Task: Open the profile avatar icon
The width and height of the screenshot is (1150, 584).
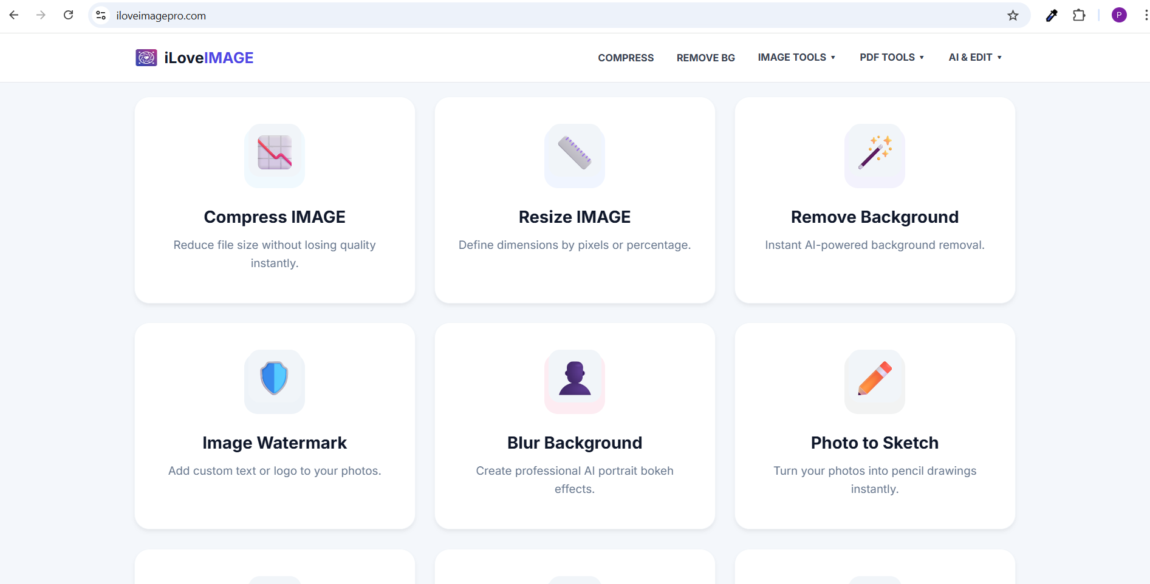Action: [x=1120, y=15]
